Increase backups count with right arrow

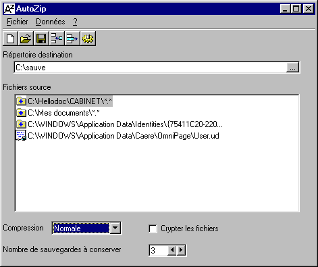pyautogui.click(x=181, y=250)
